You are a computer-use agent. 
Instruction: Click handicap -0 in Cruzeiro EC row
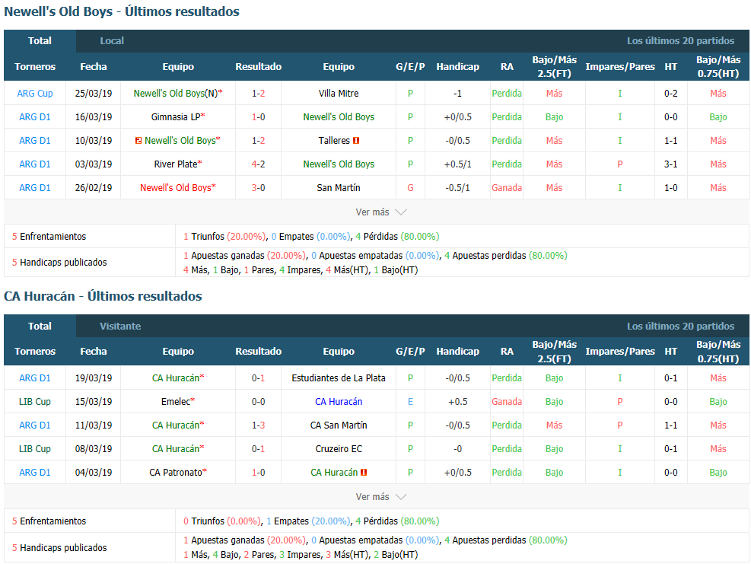[458, 449]
